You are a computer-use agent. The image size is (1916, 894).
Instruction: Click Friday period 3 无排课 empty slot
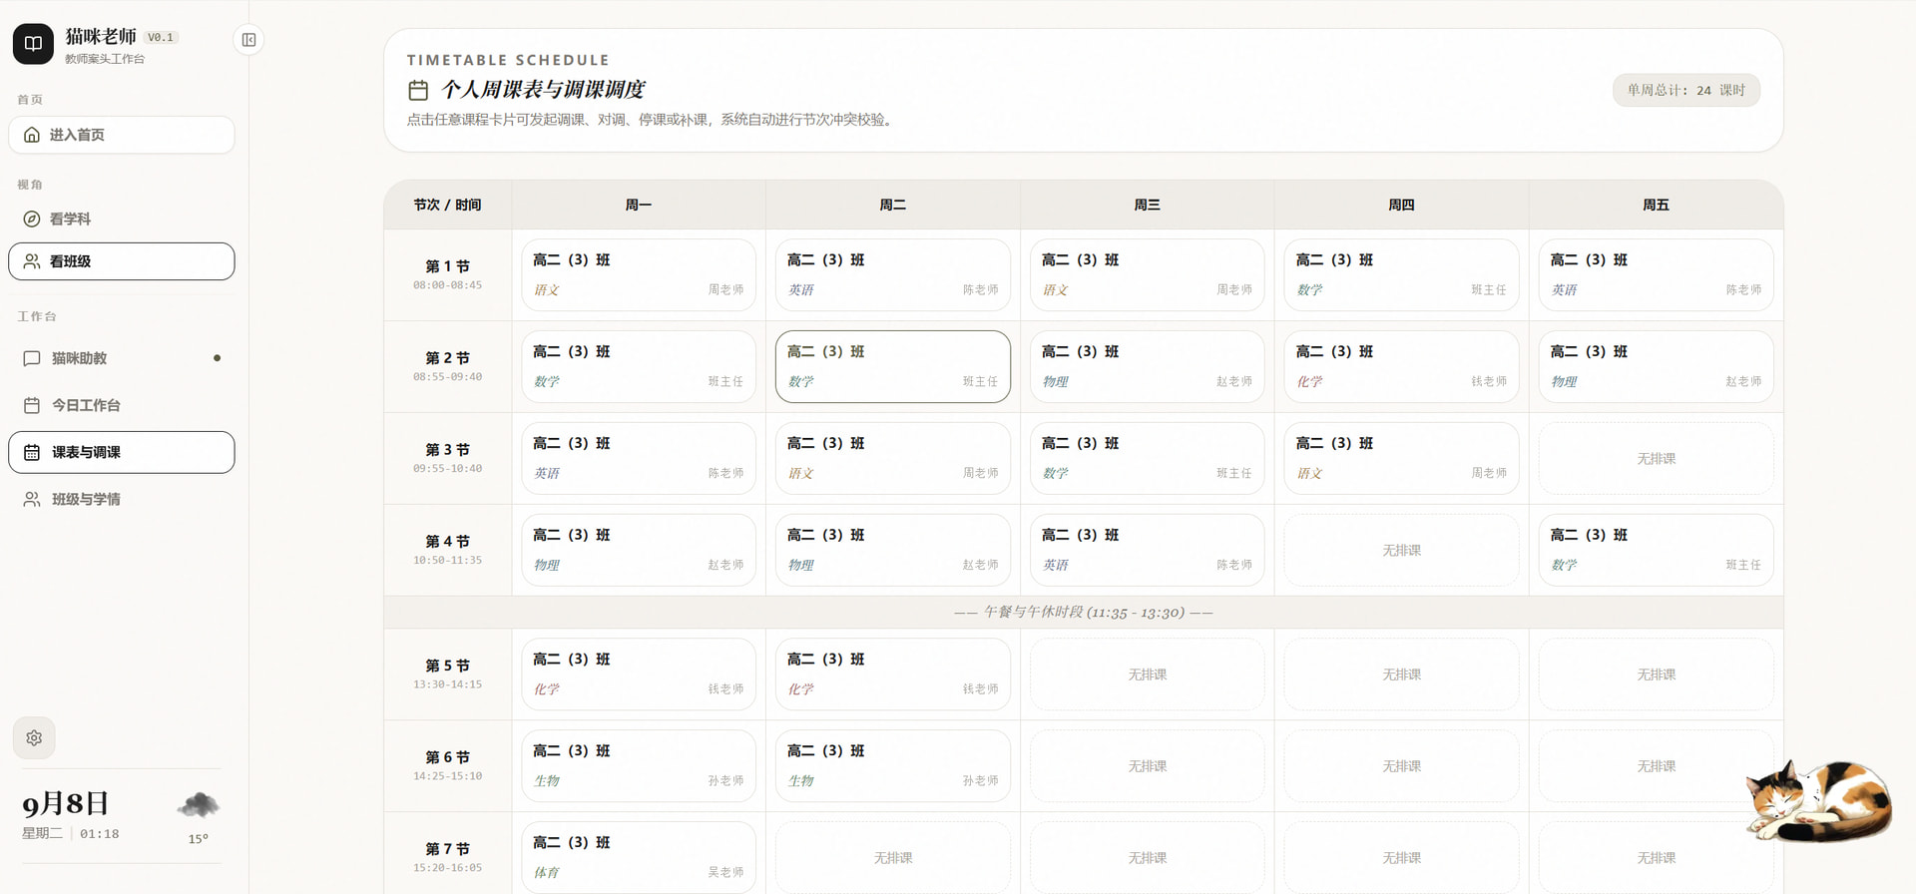(x=1656, y=459)
